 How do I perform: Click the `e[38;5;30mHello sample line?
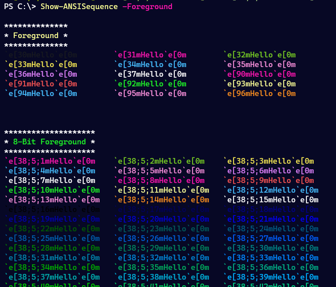click(271, 248)
